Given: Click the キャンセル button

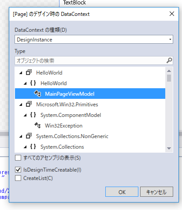Looking at the screenshot, I should tap(156, 192).
